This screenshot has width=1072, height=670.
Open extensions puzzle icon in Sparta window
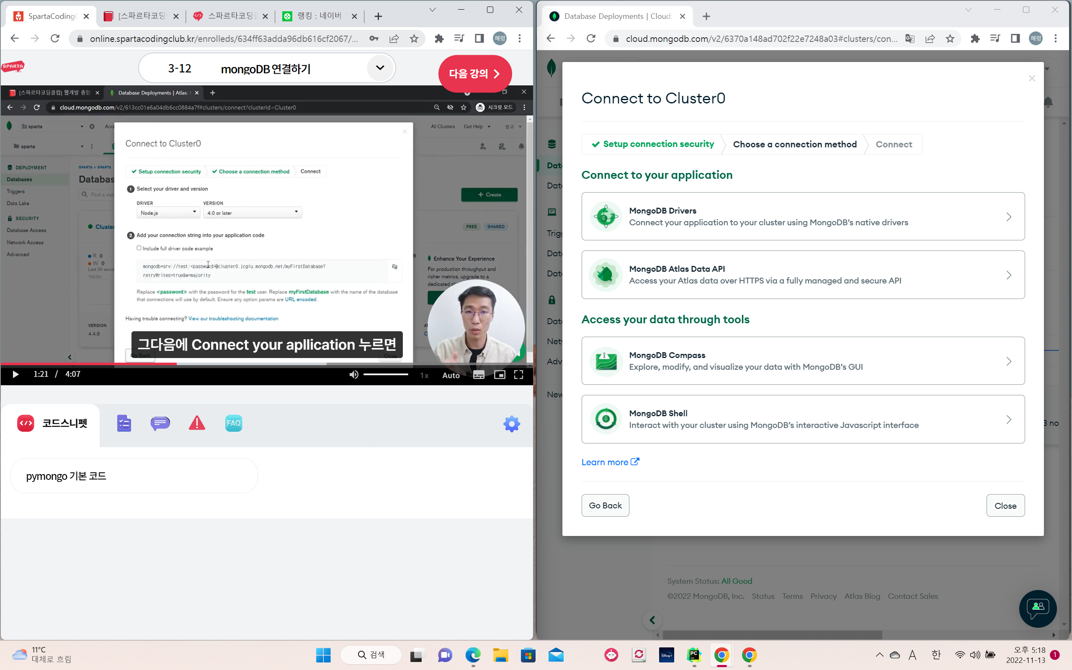tap(439, 39)
